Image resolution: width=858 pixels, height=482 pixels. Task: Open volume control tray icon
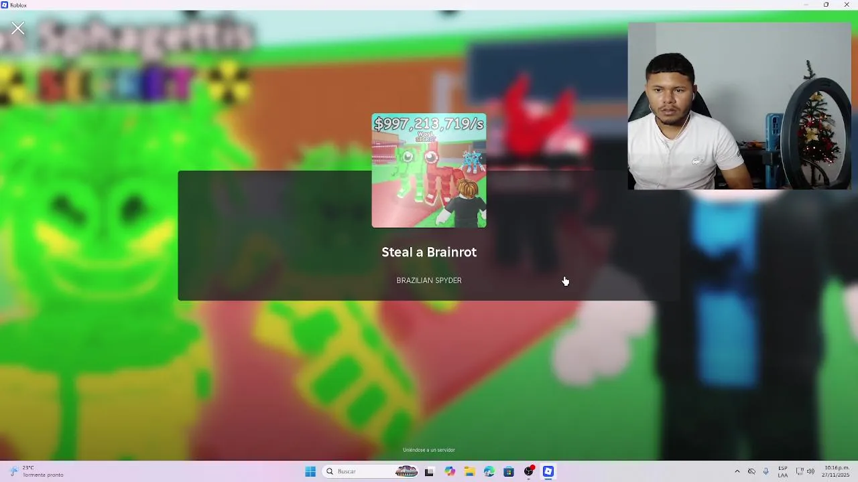[810, 471]
